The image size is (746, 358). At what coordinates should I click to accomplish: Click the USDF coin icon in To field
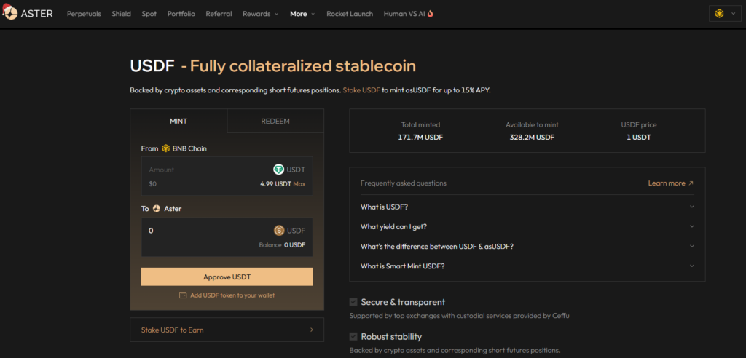pos(279,231)
